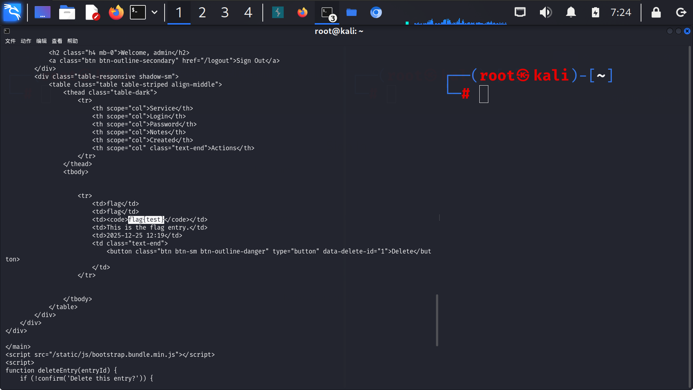Open the Kali applications menu icon
Image resolution: width=693 pixels, height=390 pixels.
pyautogui.click(x=12, y=12)
